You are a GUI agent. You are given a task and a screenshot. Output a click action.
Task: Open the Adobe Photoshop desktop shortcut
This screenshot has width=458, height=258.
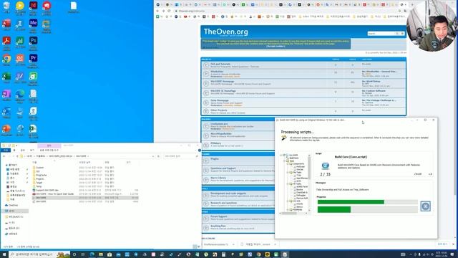point(34,41)
